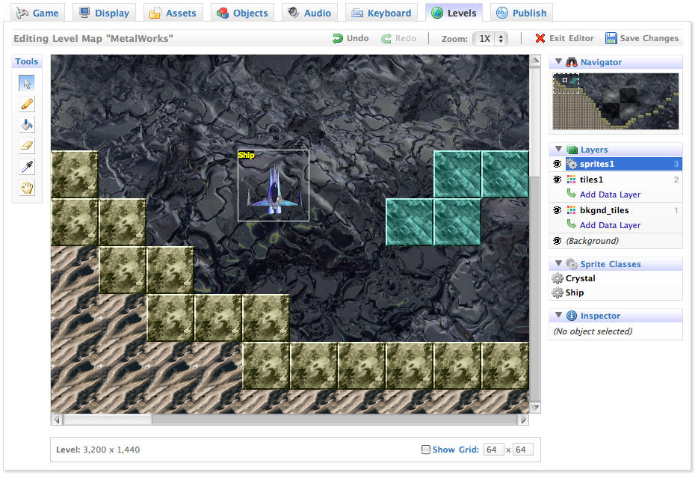This screenshot has height=478, width=698.
Task: Collapse the Inspector panel
Action: (558, 316)
